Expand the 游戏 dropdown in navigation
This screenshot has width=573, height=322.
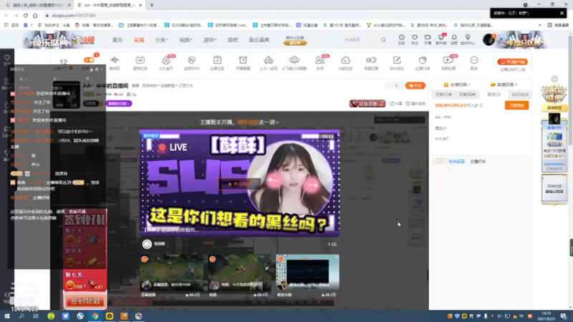[210, 40]
